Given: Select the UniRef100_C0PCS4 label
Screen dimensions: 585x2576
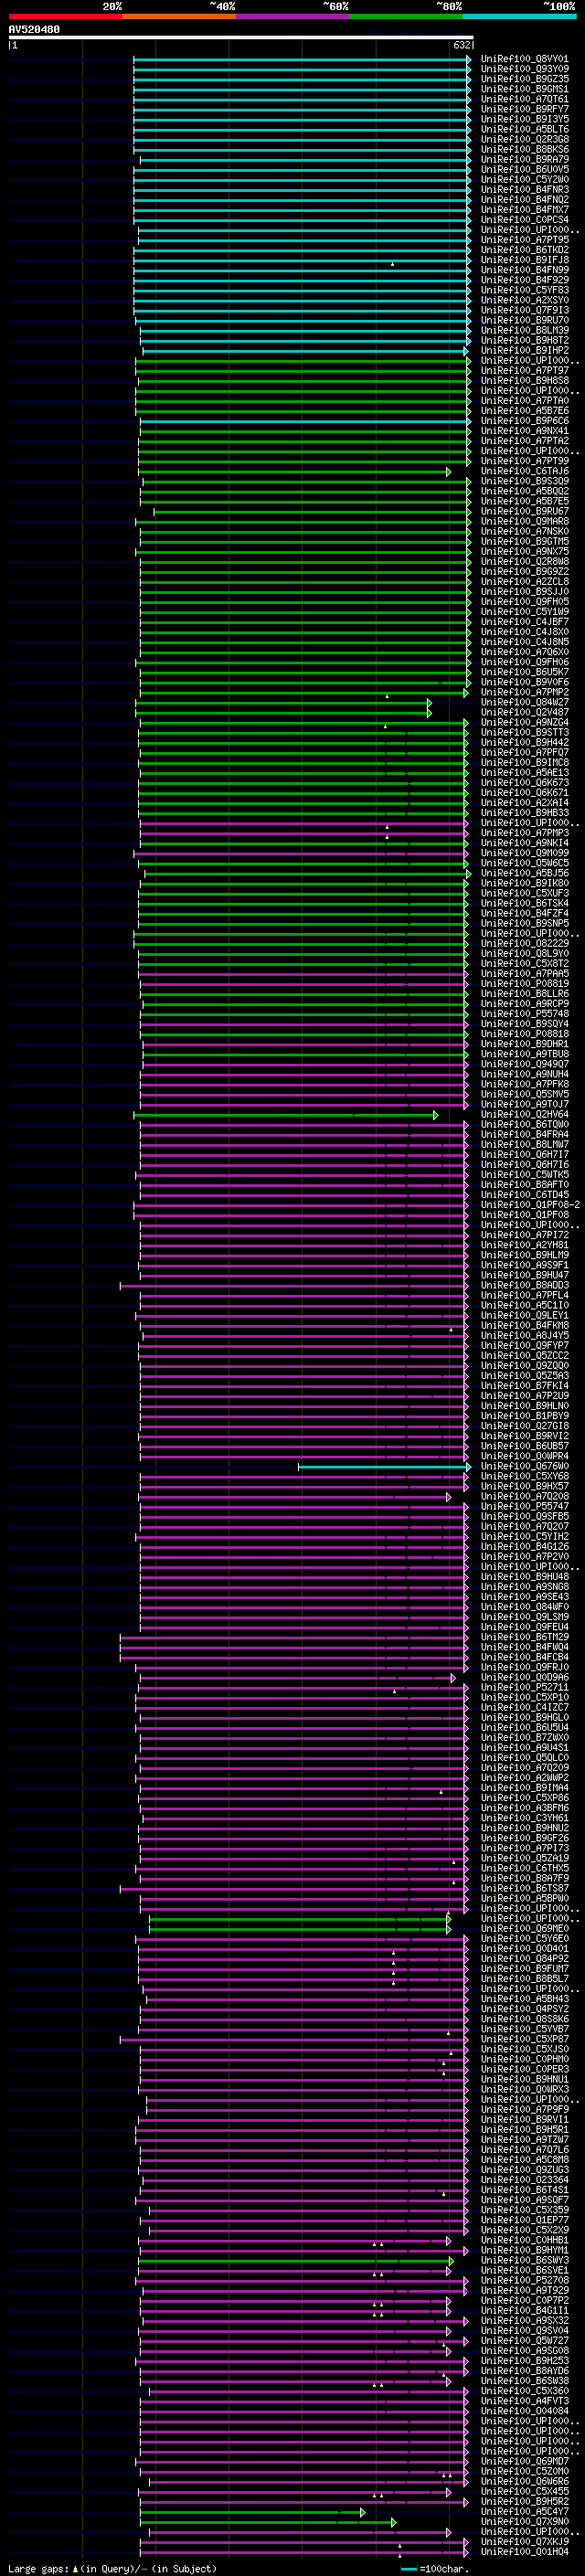Looking at the screenshot, I should click(524, 220).
